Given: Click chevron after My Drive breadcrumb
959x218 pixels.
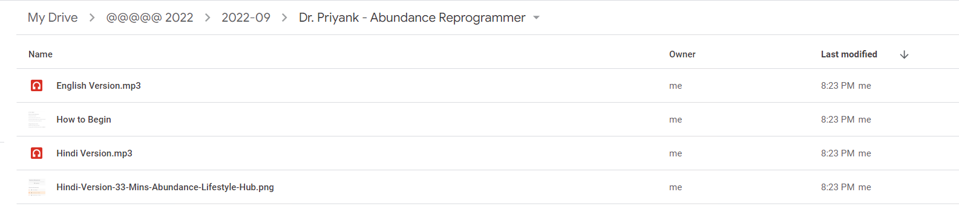Looking at the screenshot, I should pos(92,18).
